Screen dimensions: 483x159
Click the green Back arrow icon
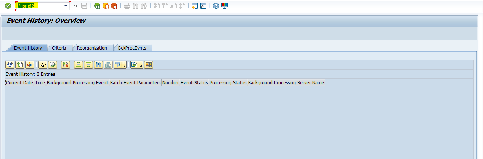[x=97, y=6]
